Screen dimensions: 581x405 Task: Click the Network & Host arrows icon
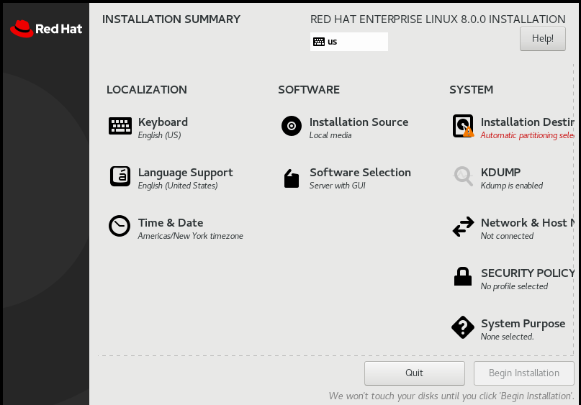click(463, 227)
